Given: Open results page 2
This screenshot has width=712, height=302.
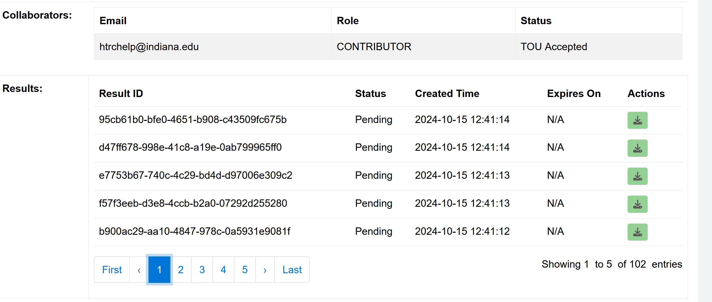Looking at the screenshot, I should 181,270.
